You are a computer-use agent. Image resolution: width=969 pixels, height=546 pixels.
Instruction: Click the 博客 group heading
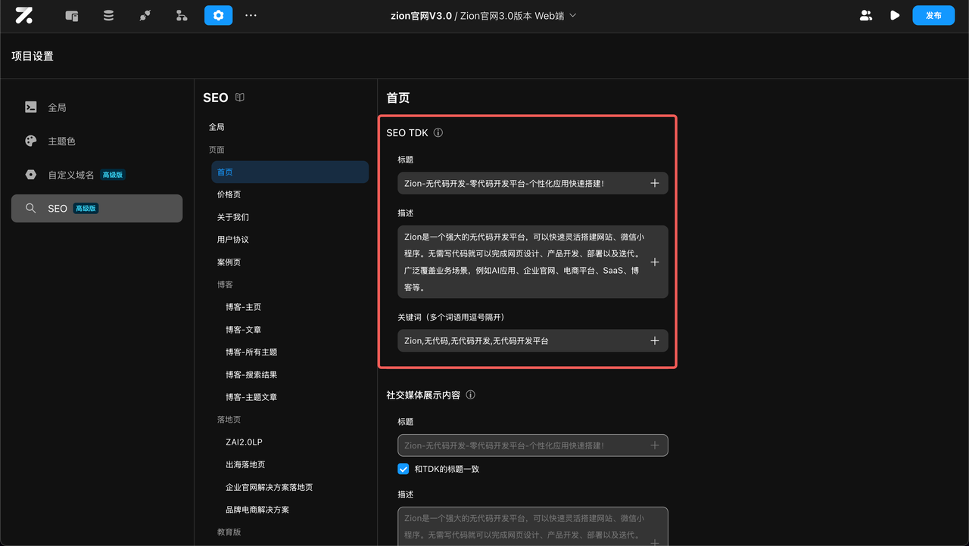pyautogui.click(x=225, y=285)
